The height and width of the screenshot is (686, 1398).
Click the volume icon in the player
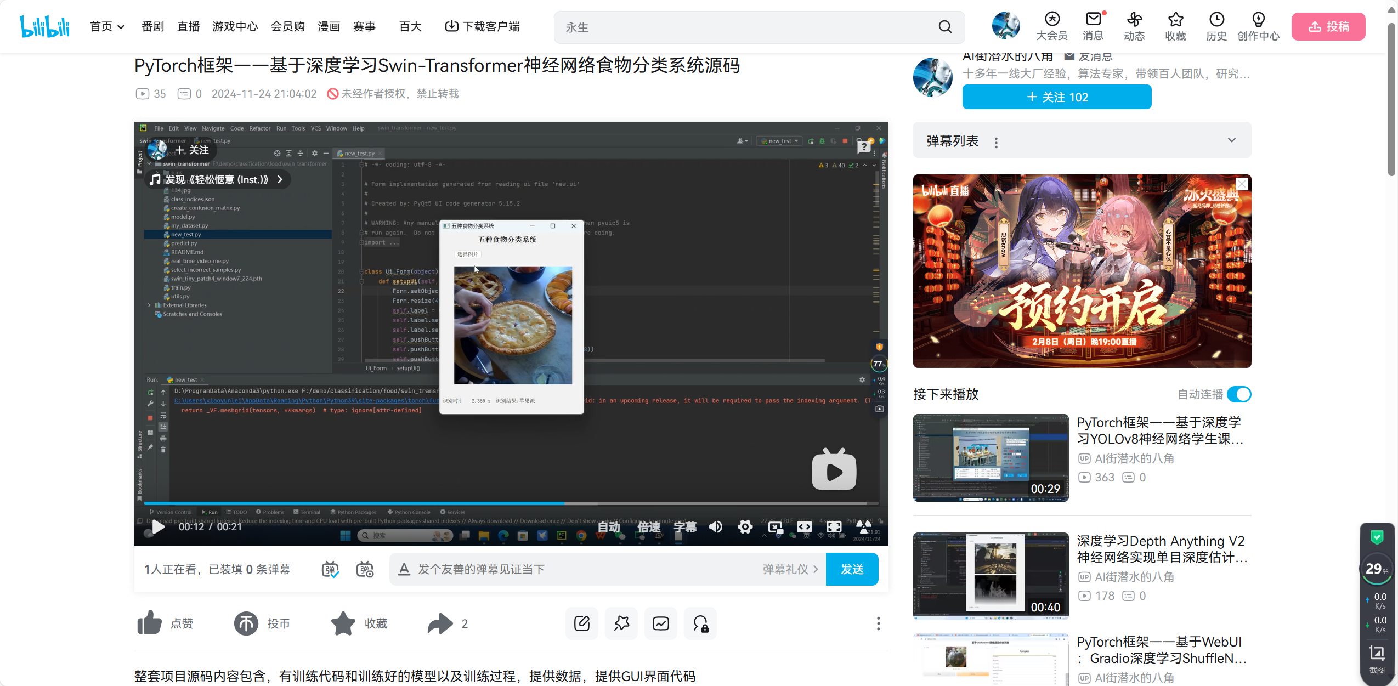click(715, 526)
